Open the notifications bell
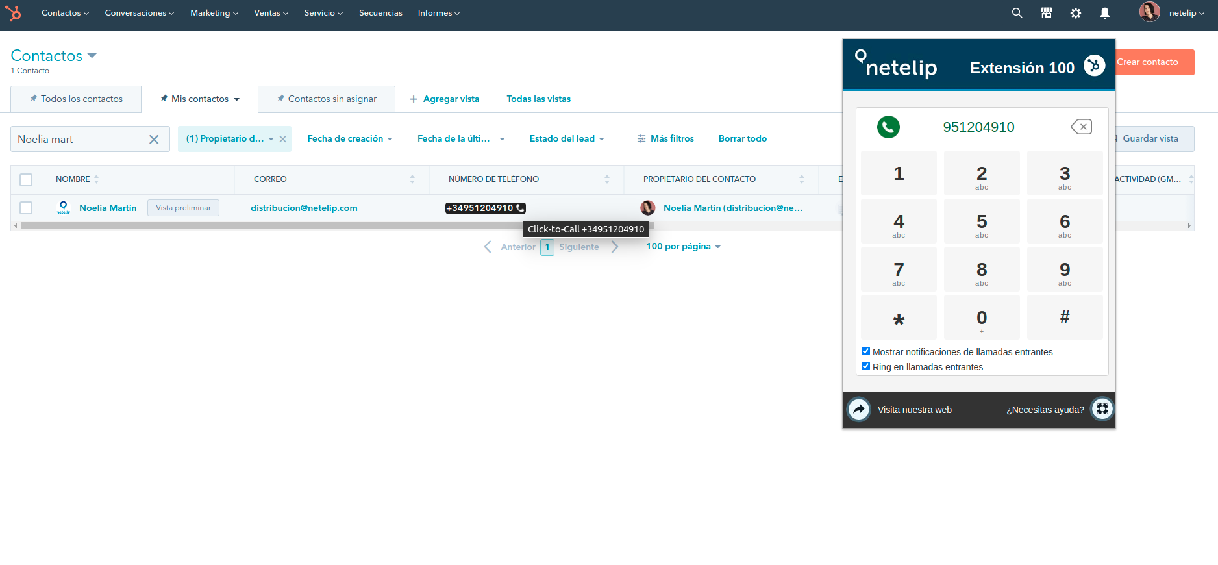Viewport: 1218px width, 565px height. pos(1104,13)
